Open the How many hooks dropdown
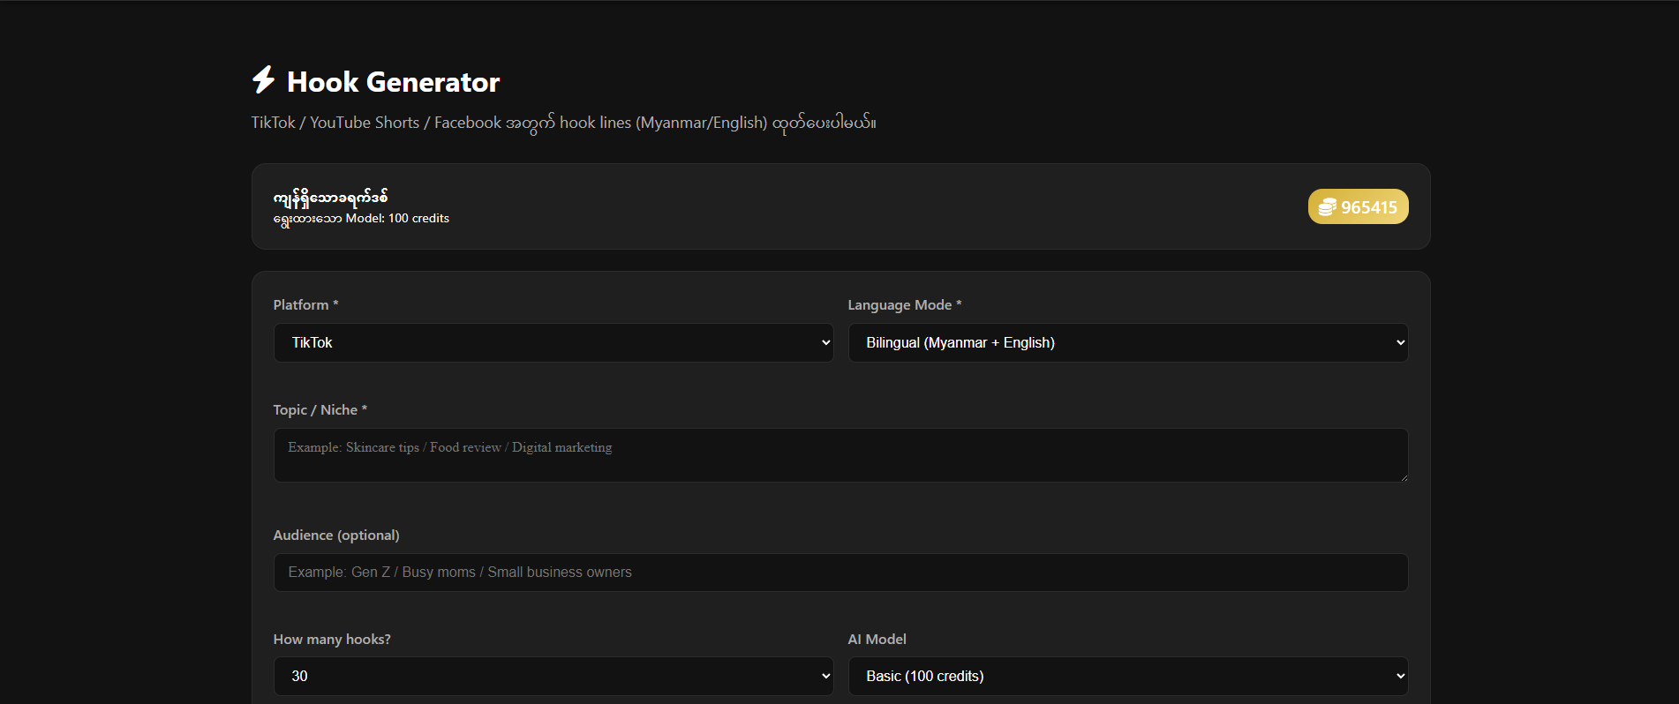 [x=553, y=676]
